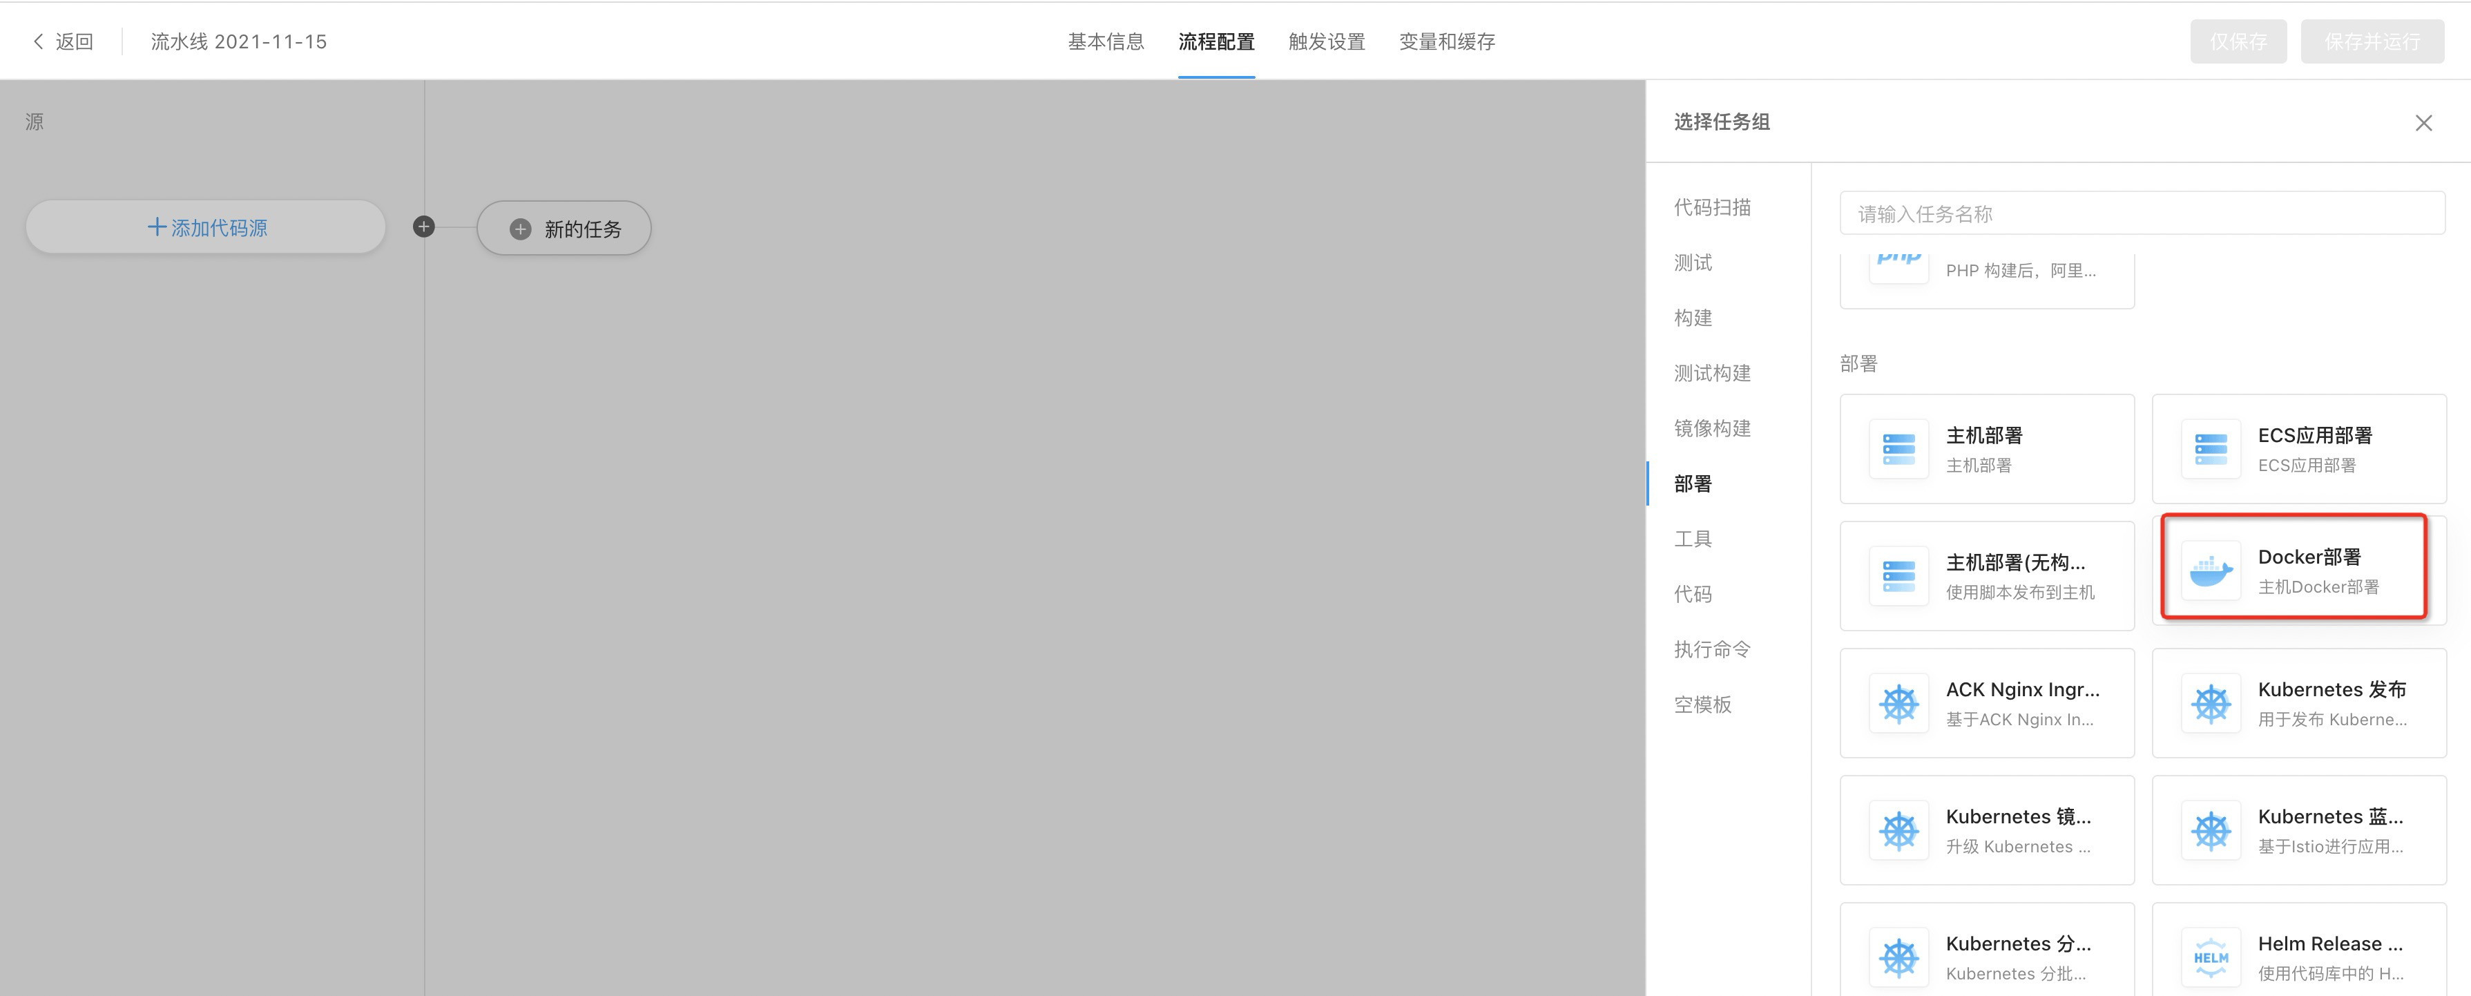Click the plus icon in 新的任务

coord(520,229)
